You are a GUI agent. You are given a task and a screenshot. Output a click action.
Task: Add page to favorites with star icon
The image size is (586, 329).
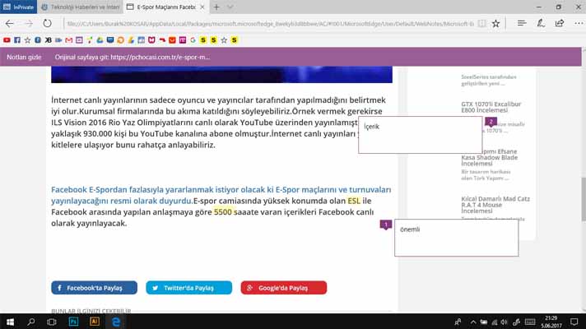click(x=495, y=24)
